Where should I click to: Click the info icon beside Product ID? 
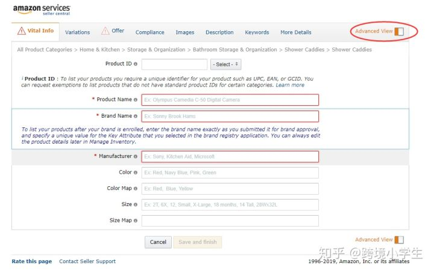[x=136, y=64]
